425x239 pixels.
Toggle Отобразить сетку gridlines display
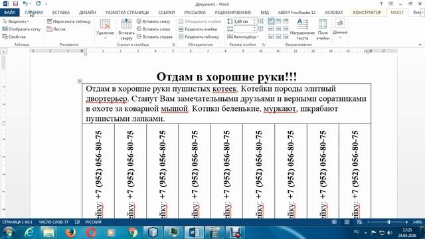tap(21, 29)
